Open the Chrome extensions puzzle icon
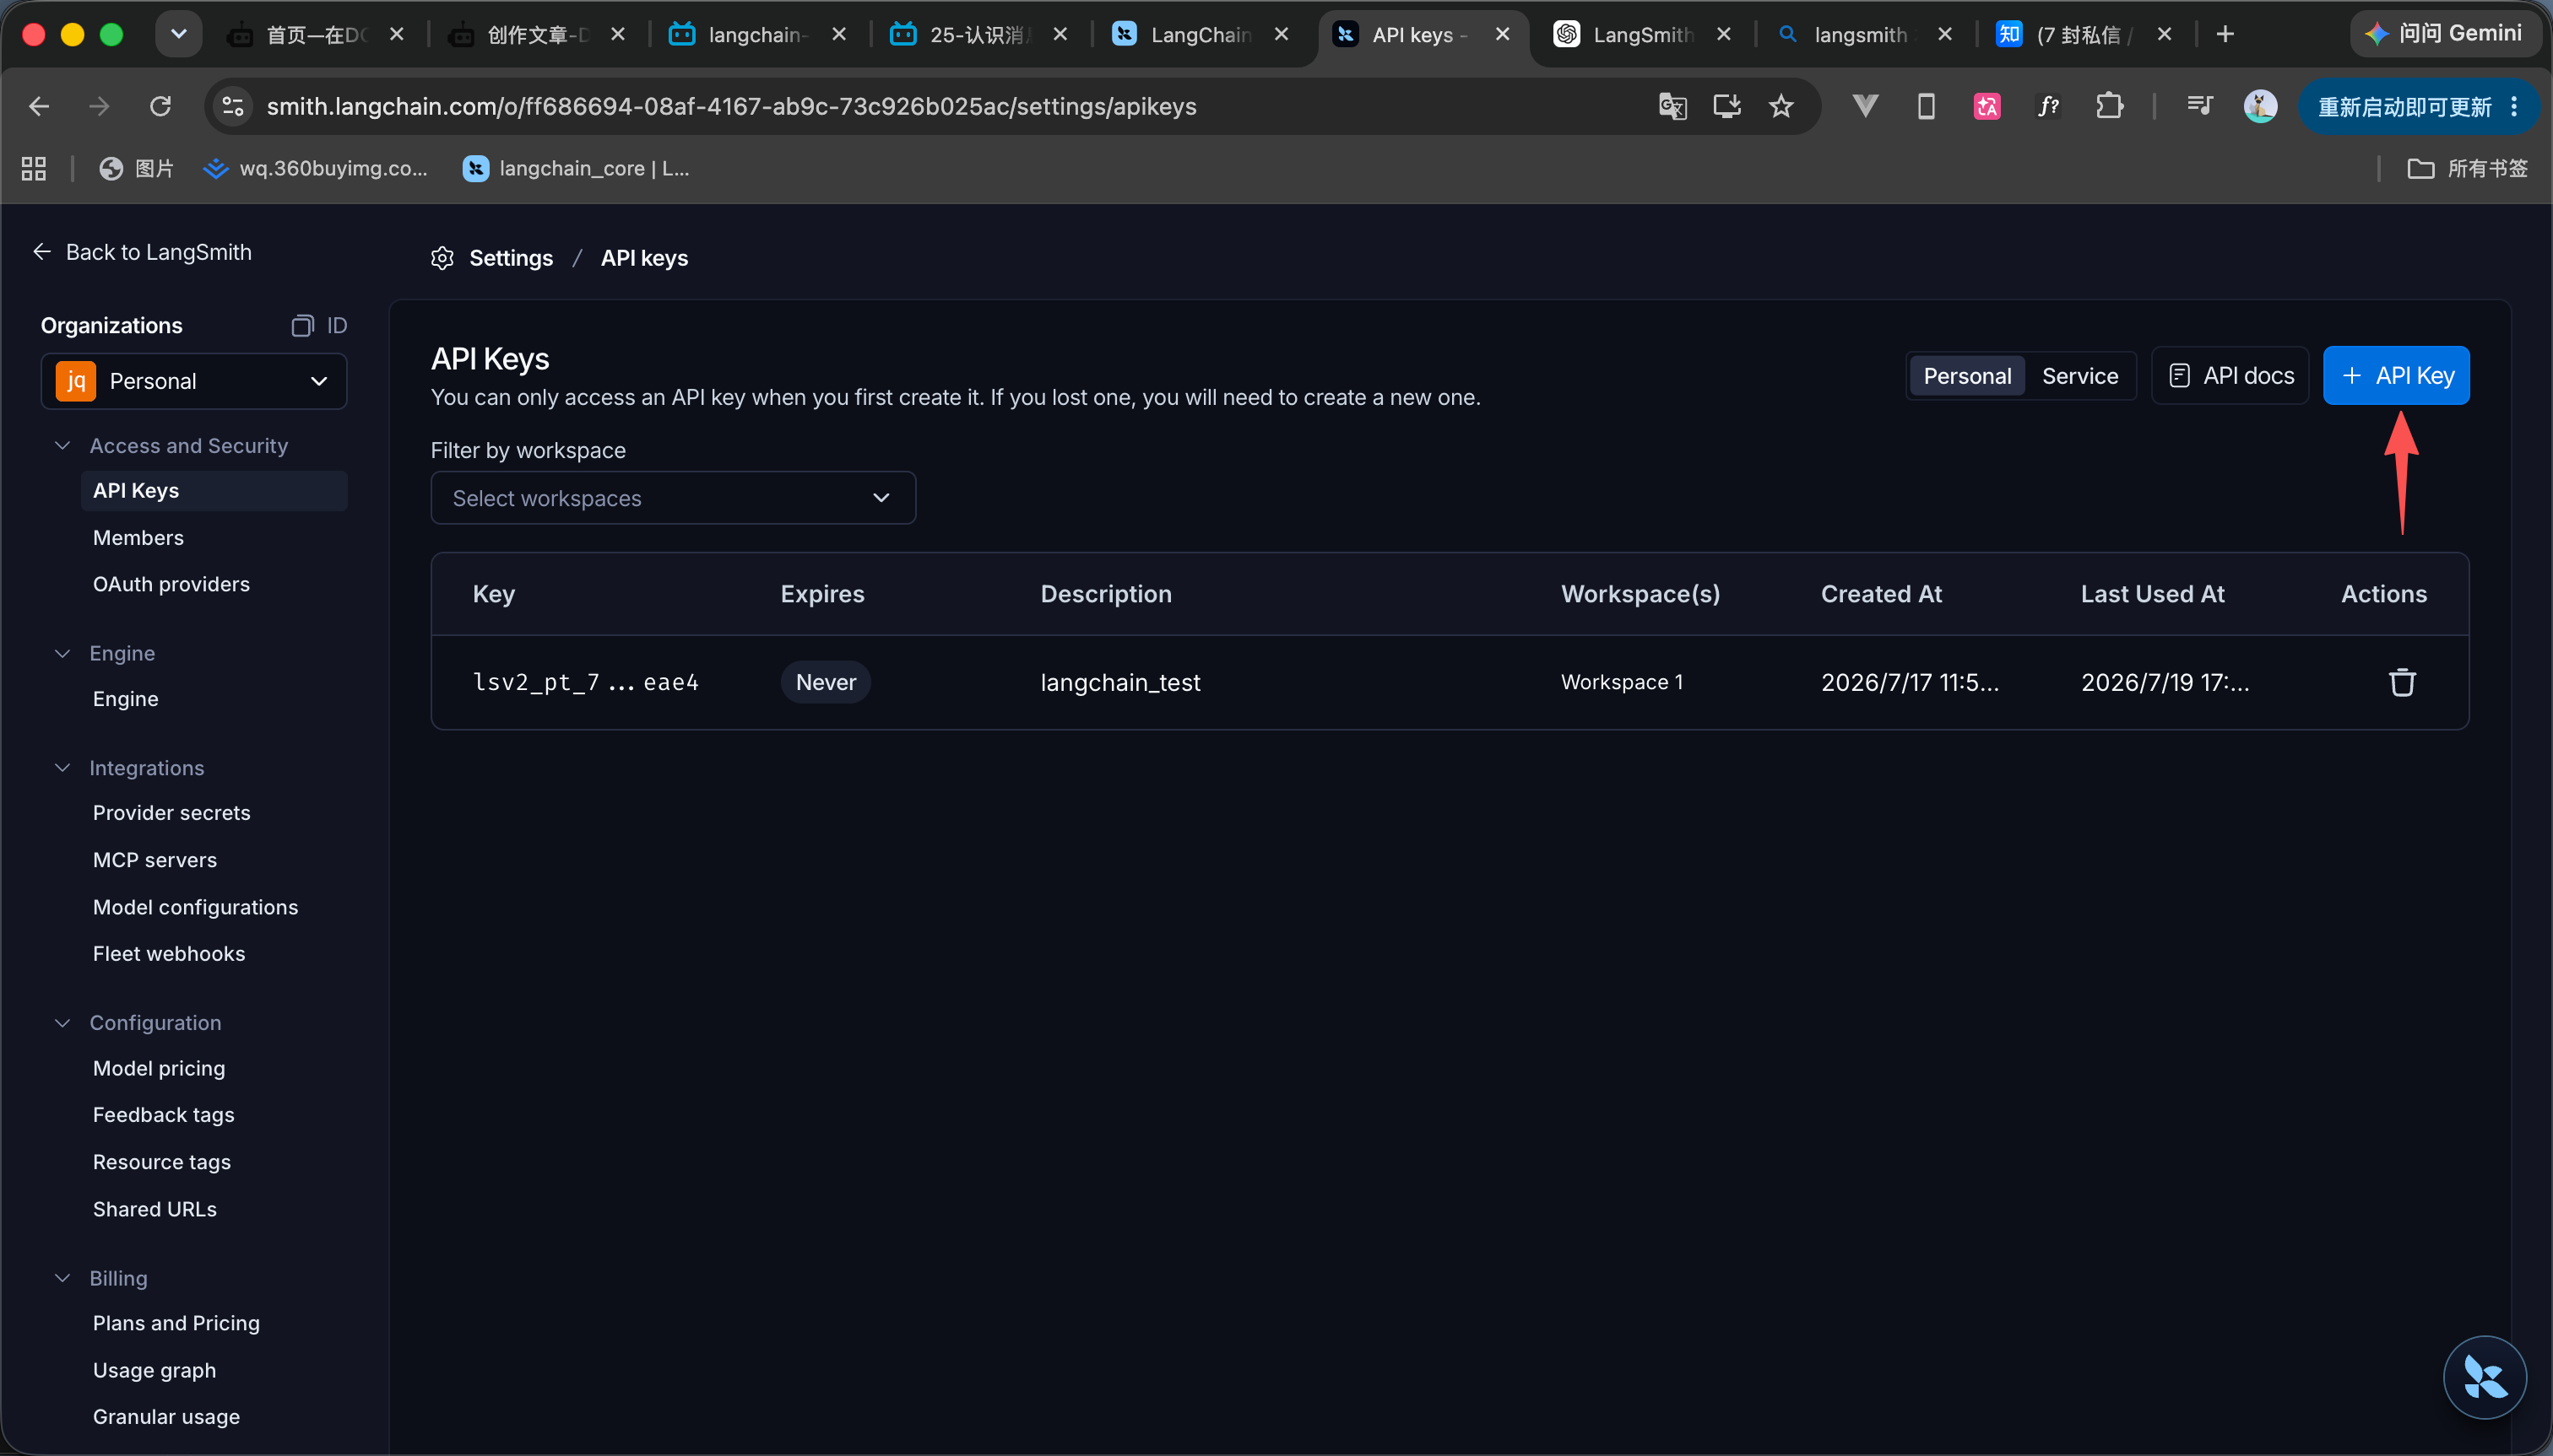This screenshot has width=2553, height=1456. click(x=2110, y=106)
